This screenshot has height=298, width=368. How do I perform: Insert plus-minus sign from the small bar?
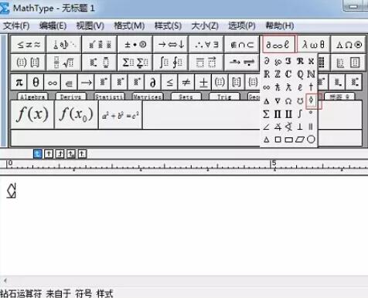click(203, 83)
